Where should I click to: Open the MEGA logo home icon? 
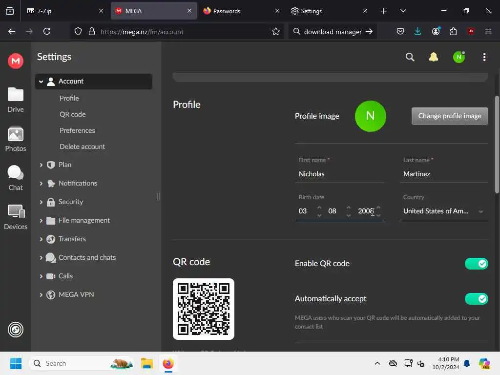point(16,61)
